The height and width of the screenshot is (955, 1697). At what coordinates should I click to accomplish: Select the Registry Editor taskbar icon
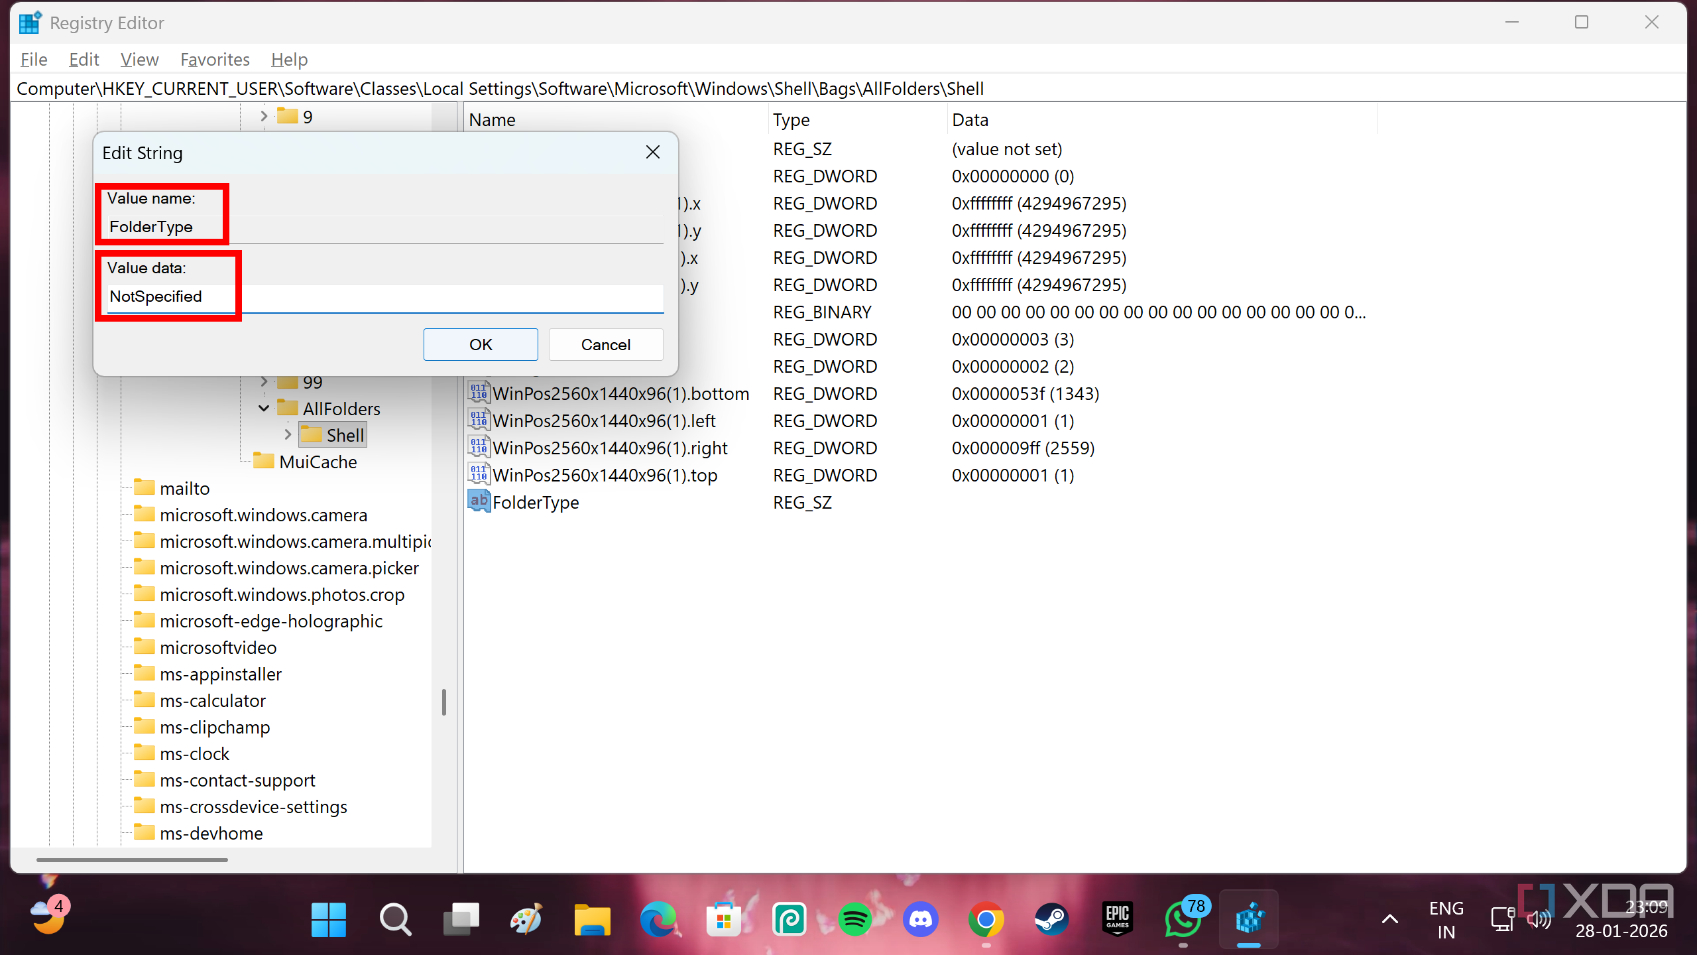(1249, 920)
